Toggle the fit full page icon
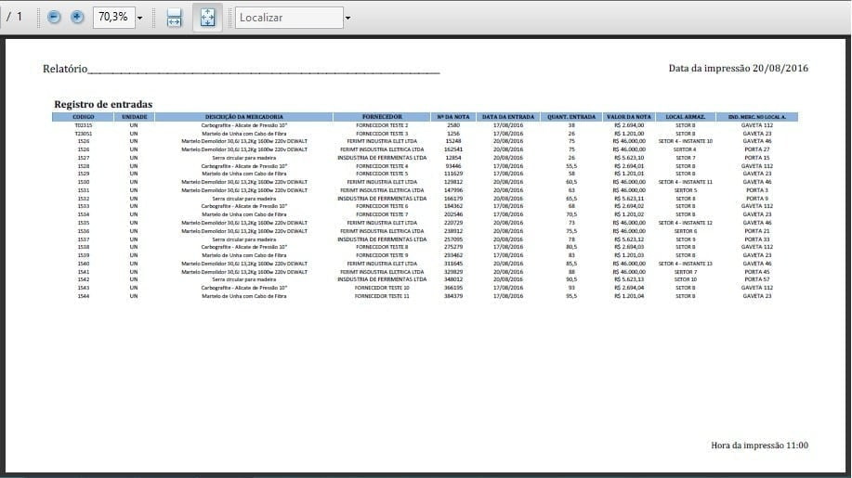852x478 pixels. (x=207, y=18)
